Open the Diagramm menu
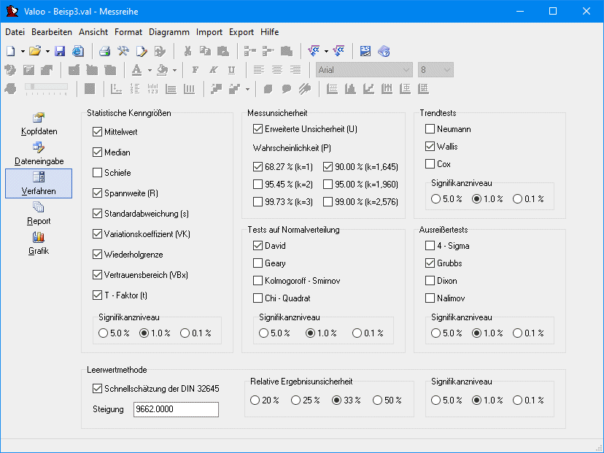This screenshot has width=604, height=453. tap(169, 32)
